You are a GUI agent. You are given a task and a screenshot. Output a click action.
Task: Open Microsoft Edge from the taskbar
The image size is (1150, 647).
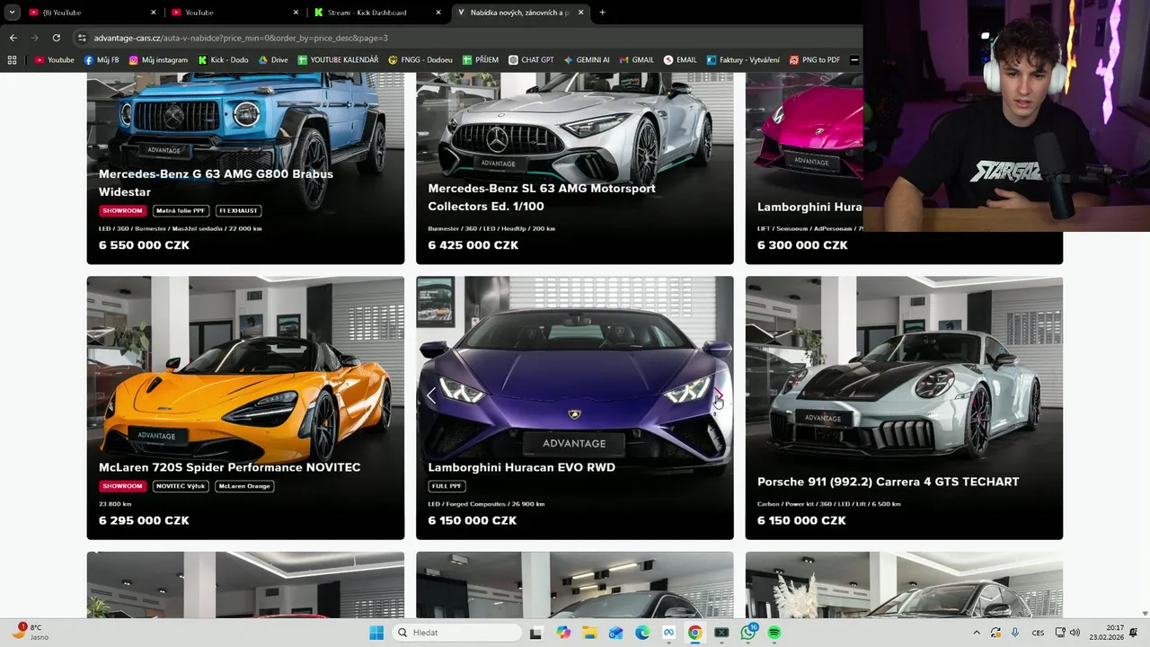(642, 633)
